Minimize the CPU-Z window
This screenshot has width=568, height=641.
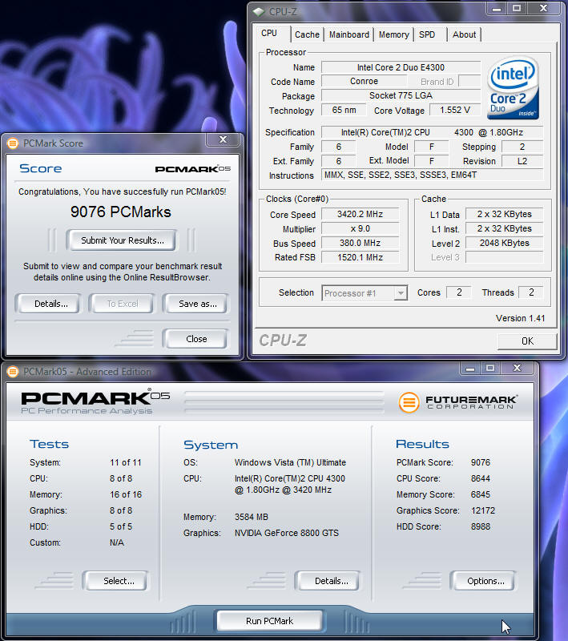click(x=497, y=9)
